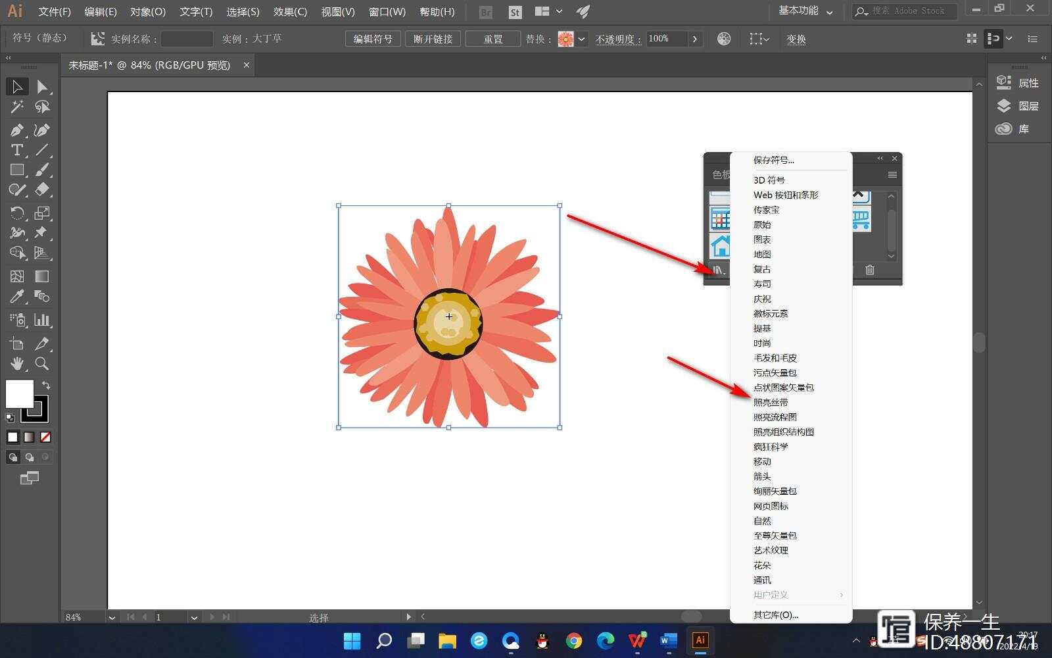The width and height of the screenshot is (1052, 658).
Task: Select the Eraser tool
Action: click(42, 190)
